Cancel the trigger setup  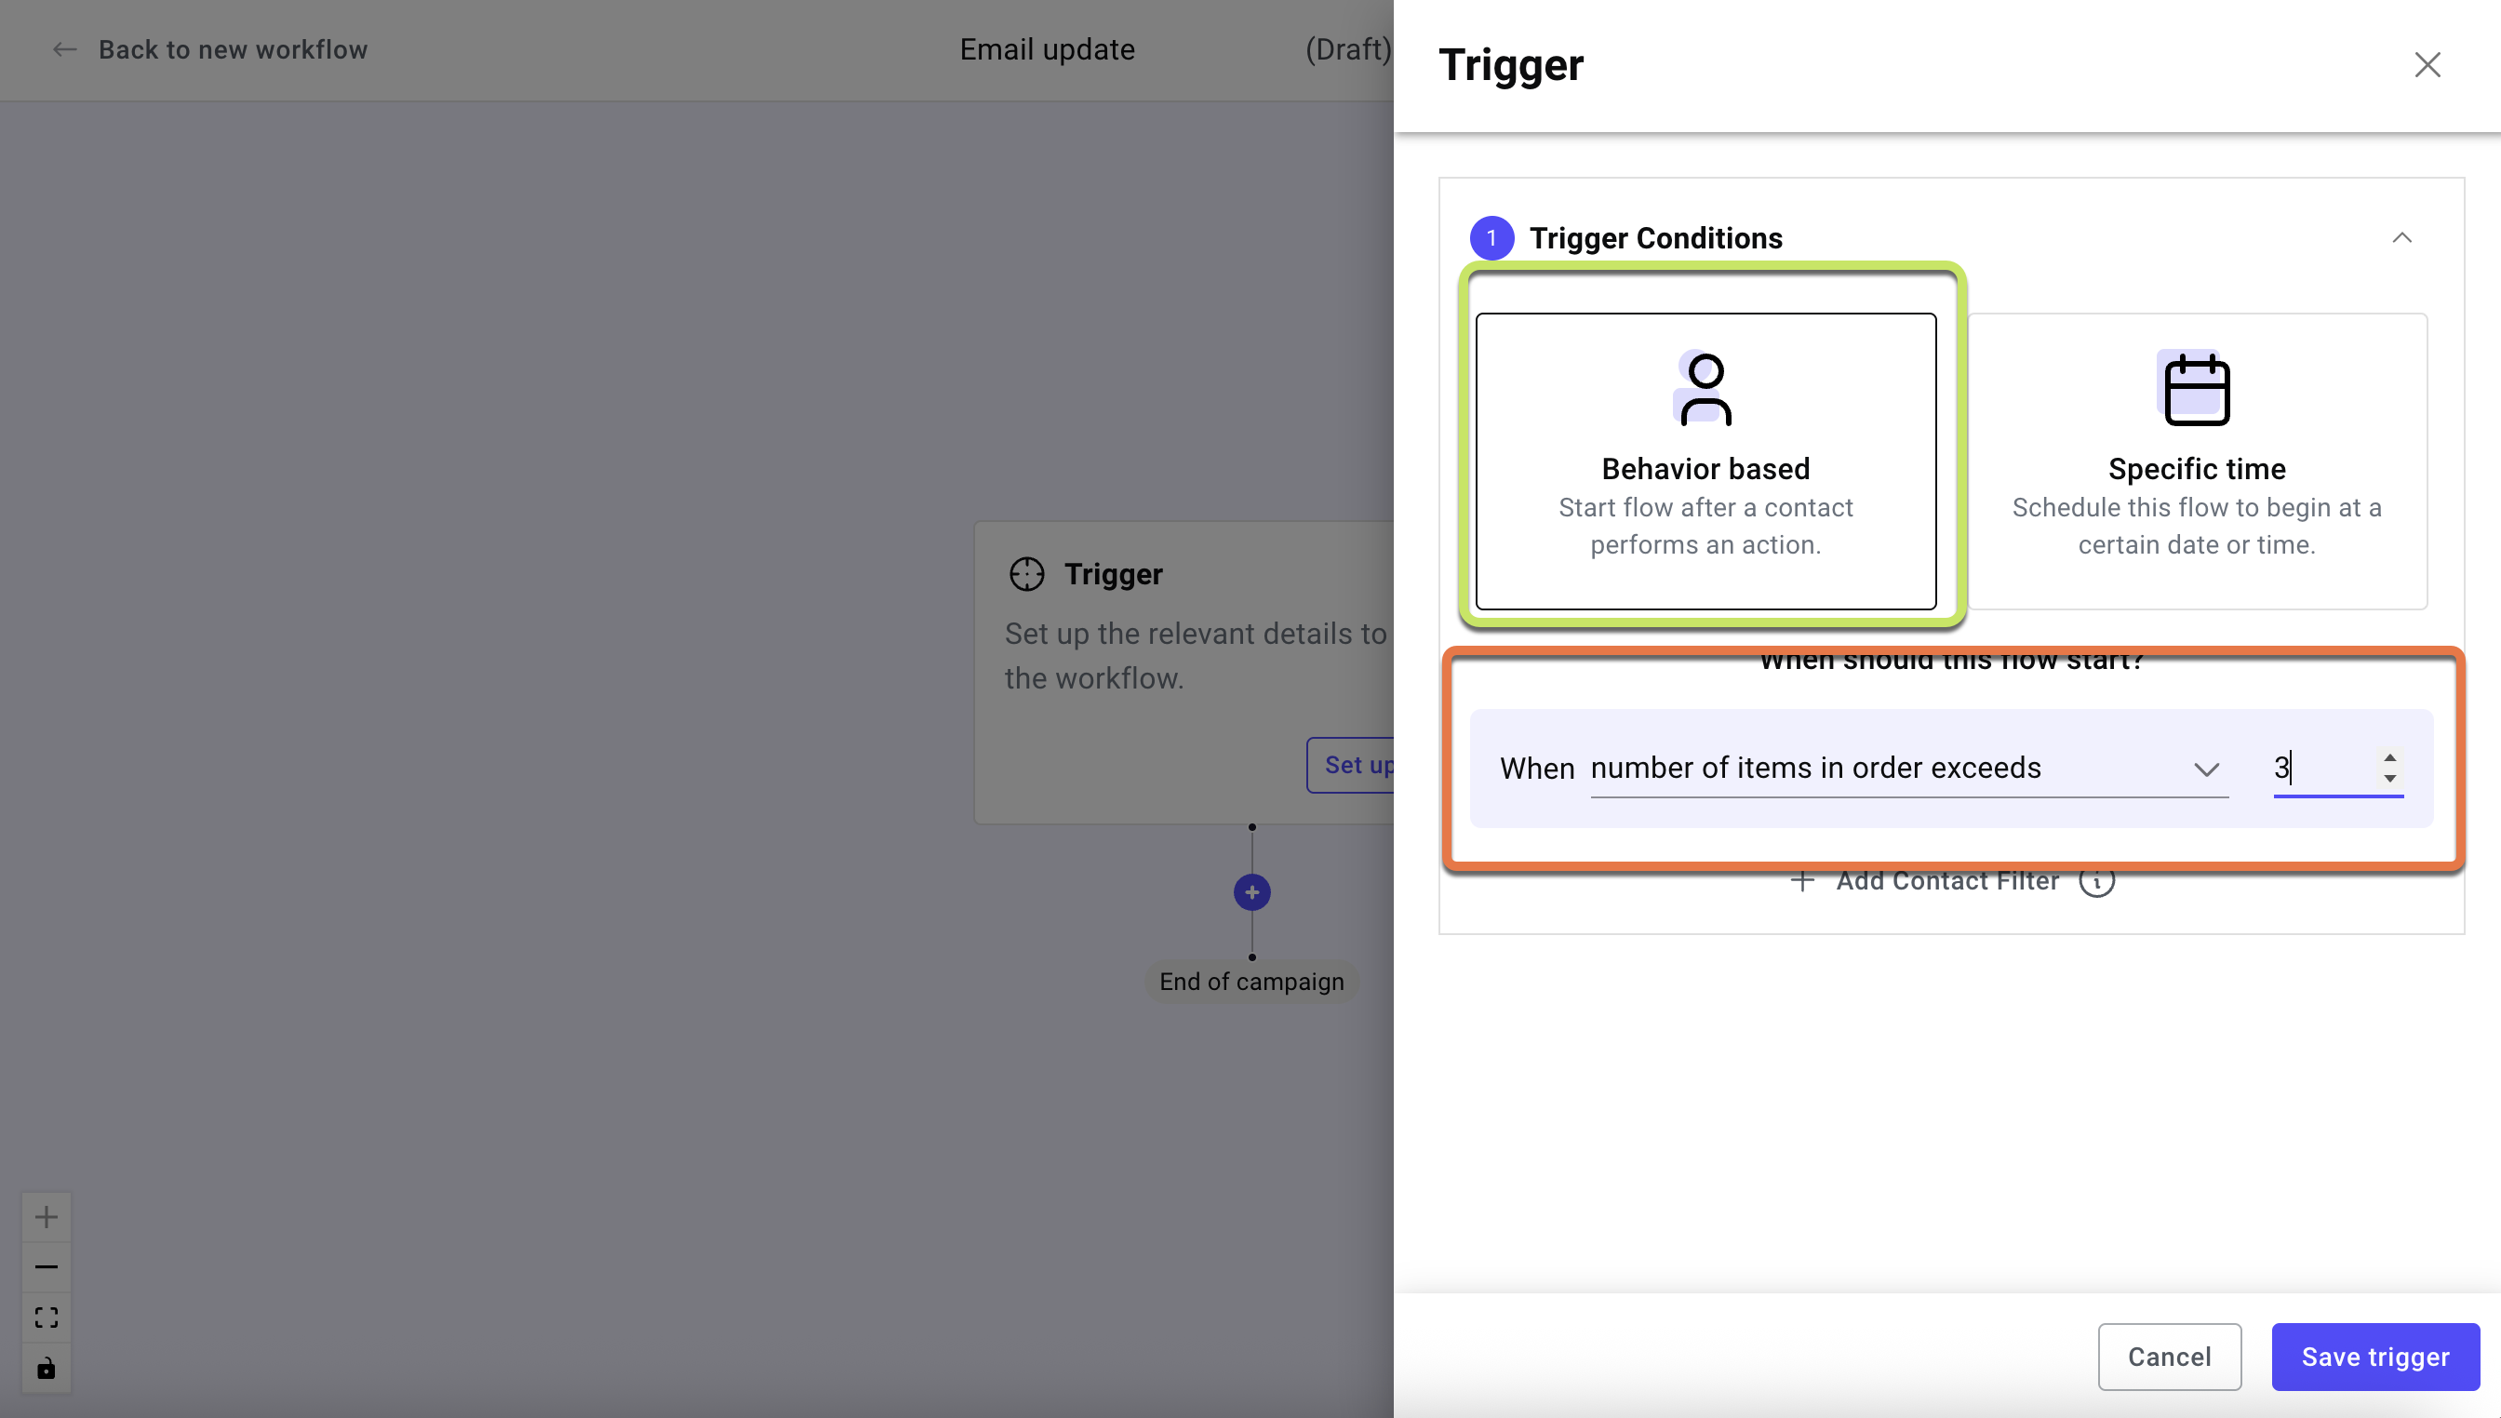pyautogui.click(x=2169, y=1356)
